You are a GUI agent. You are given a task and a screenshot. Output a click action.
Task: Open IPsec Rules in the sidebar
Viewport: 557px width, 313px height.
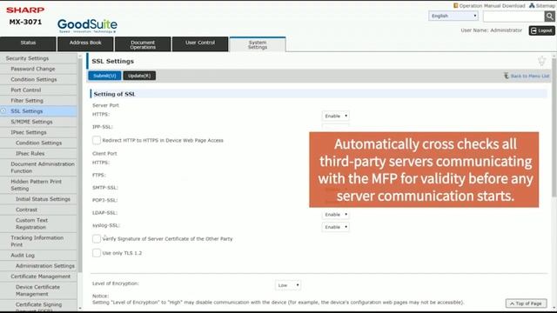pyautogui.click(x=38, y=154)
